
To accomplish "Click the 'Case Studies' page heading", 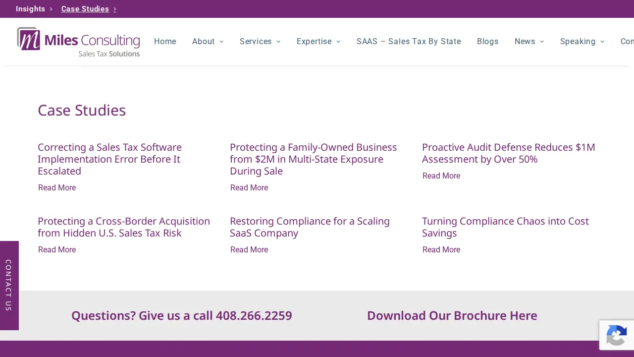I will [82, 110].
